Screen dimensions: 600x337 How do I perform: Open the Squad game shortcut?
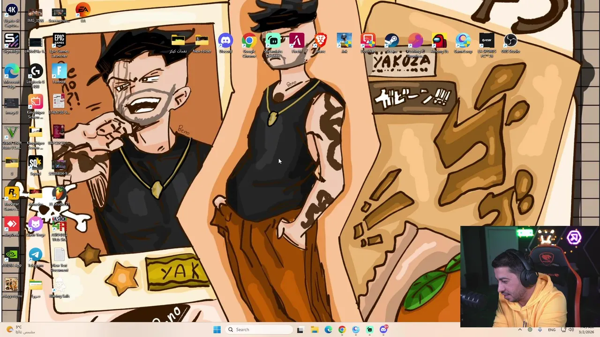coord(36,166)
